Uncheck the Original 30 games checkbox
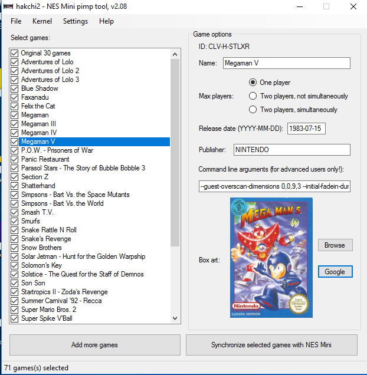Screen dimensions: 367x375 [x=15, y=53]
